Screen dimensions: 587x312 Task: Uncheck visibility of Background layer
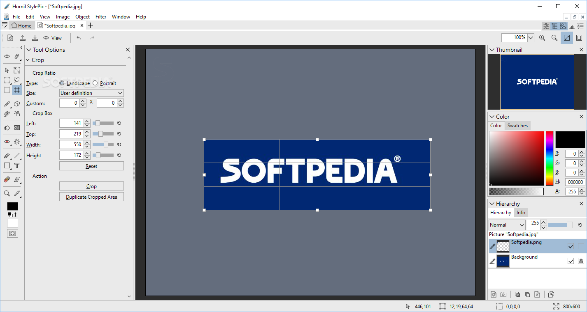571,261
